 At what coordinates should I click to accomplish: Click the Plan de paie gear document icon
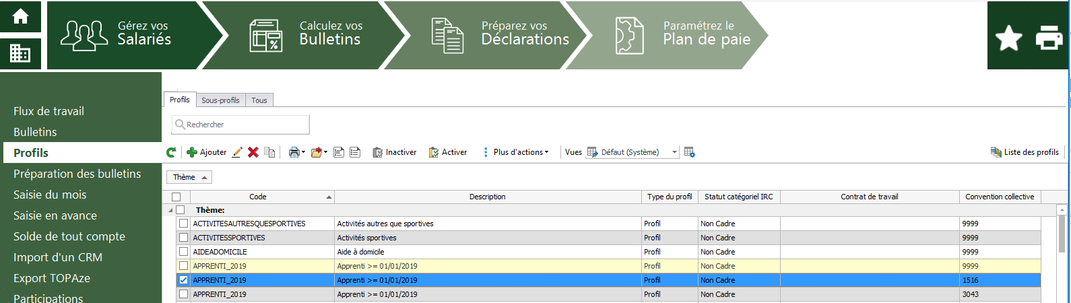630,36
